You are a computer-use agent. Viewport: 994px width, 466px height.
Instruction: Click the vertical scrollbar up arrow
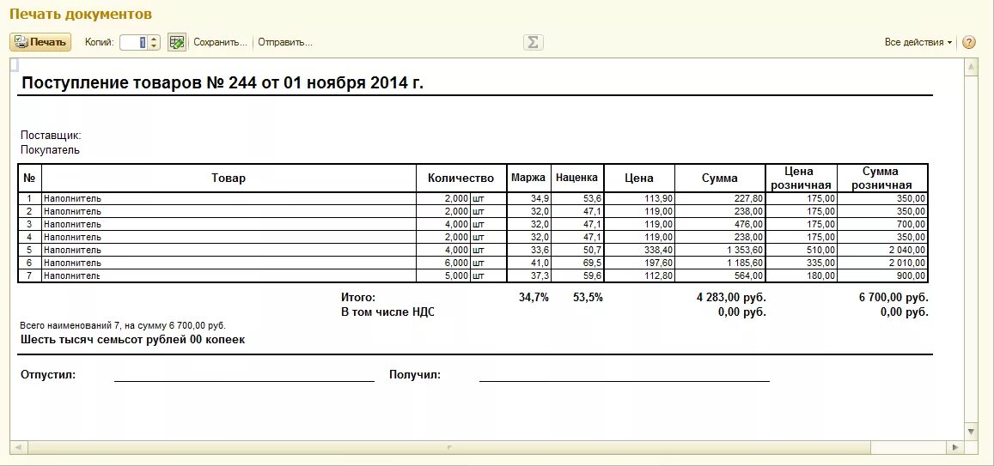pyautogui.click(x=971, y=67)
